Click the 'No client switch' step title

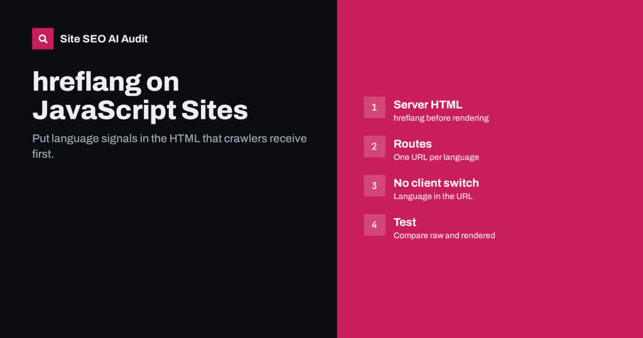(436, 183)
